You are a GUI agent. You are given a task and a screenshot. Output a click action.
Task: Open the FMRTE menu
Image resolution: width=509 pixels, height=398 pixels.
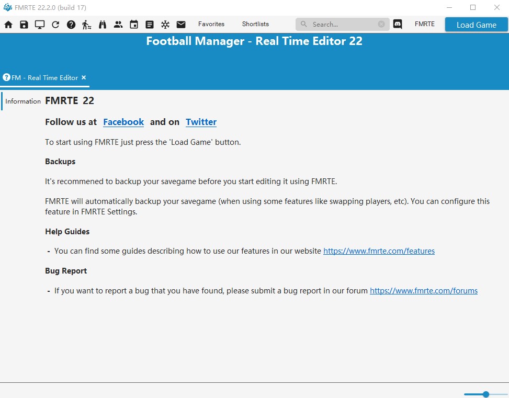point(425,24)
